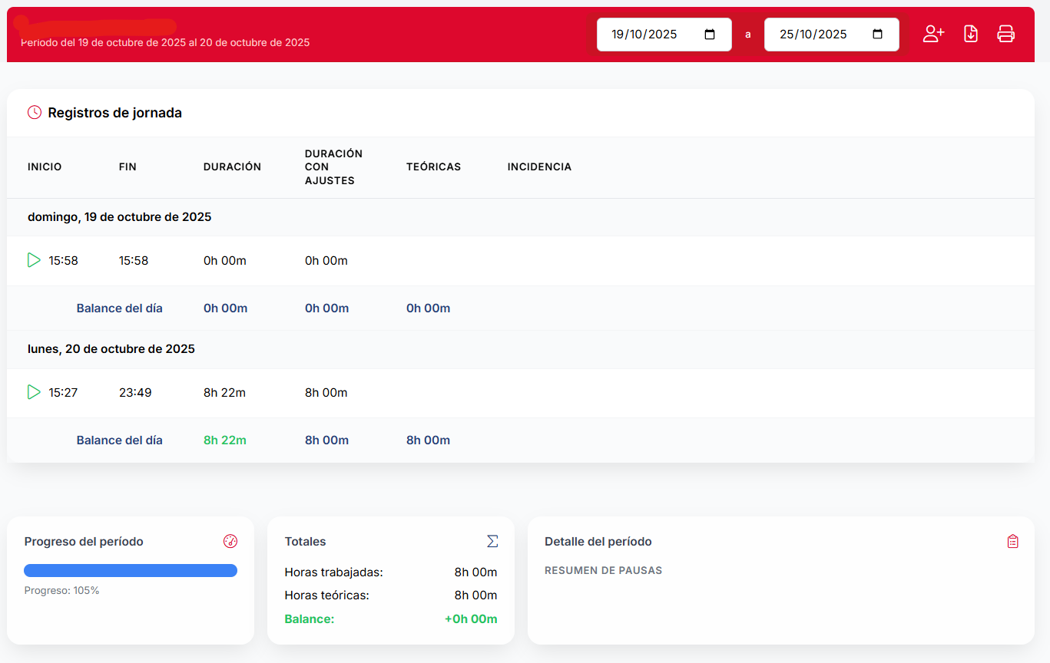Screen dimensions: 1050x663
Task: Click the INCIDENCIA column header
Action: click(x=539, y=167)
